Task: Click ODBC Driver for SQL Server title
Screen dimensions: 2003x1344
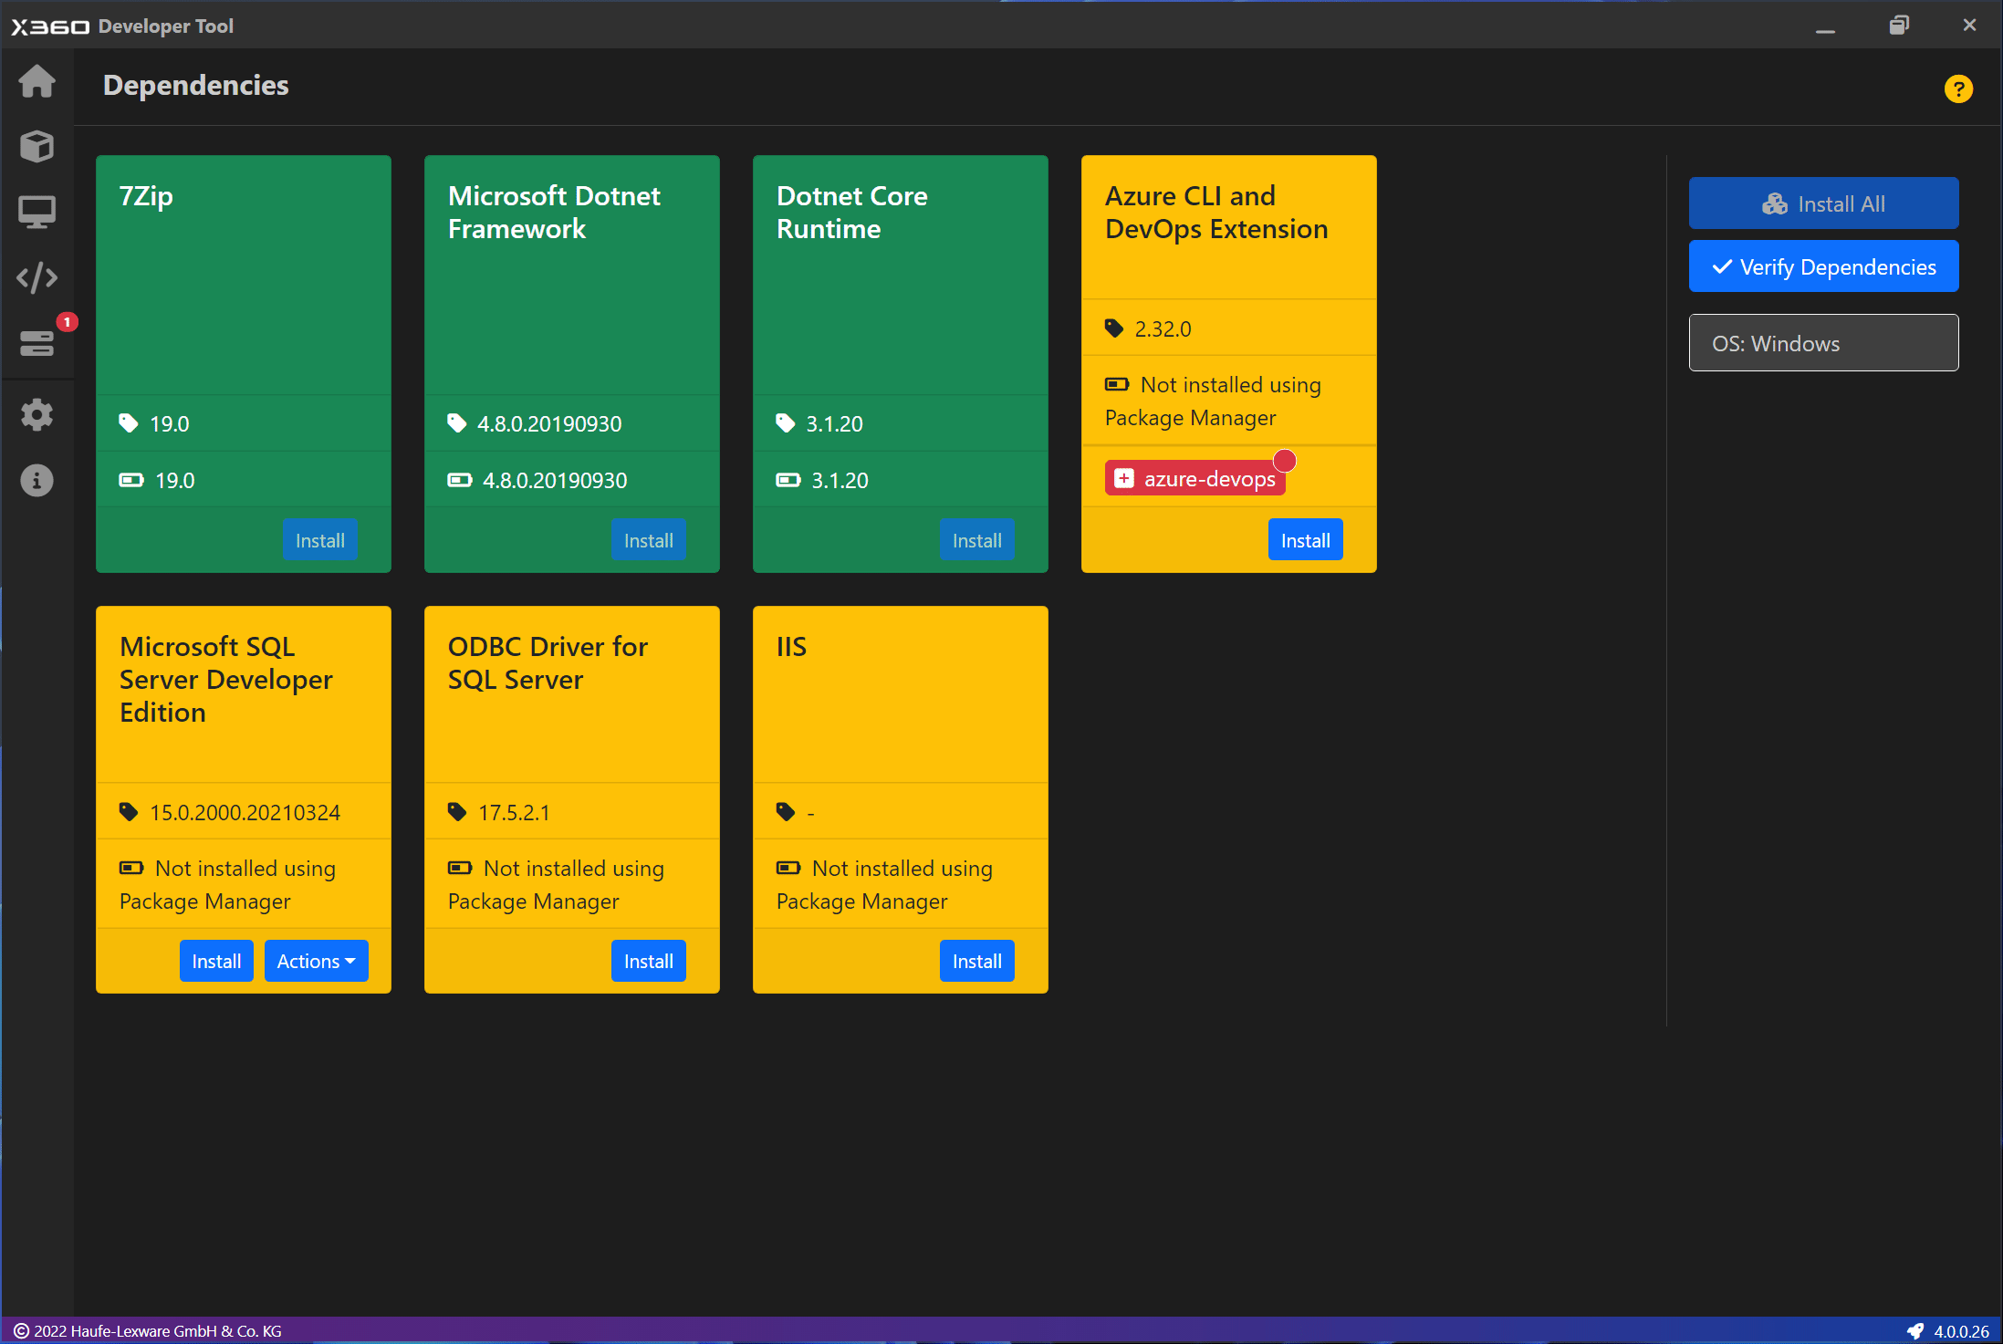Action: coord(548,663)
